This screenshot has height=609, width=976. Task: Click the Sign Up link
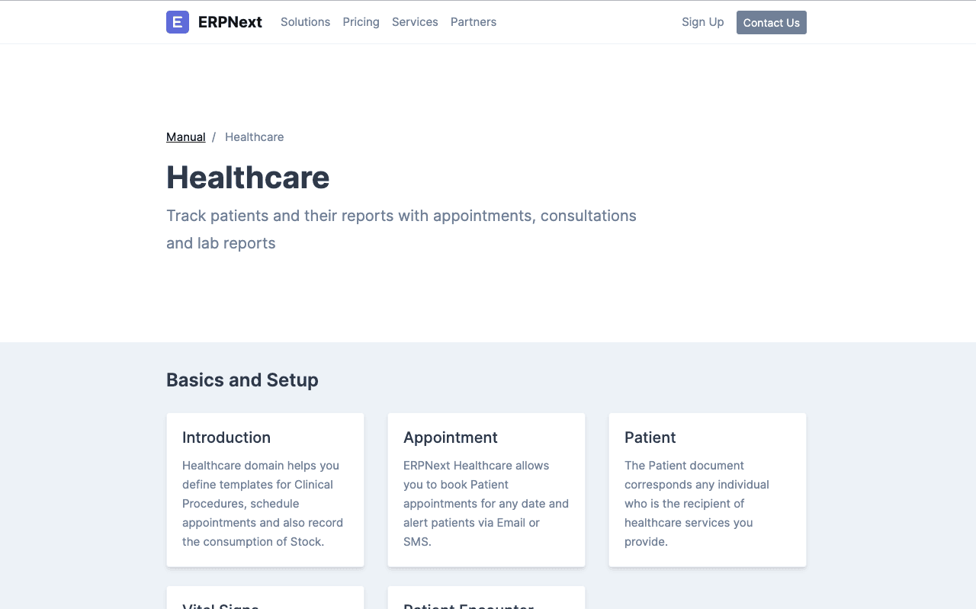click(x=702, y=22)
